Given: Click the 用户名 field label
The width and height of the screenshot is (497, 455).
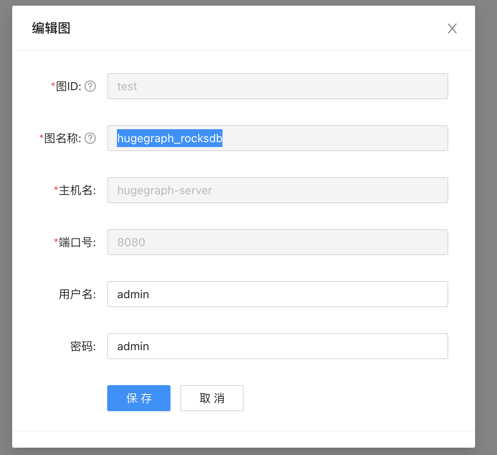Looking at the screenshot, I should click(77, 294).
